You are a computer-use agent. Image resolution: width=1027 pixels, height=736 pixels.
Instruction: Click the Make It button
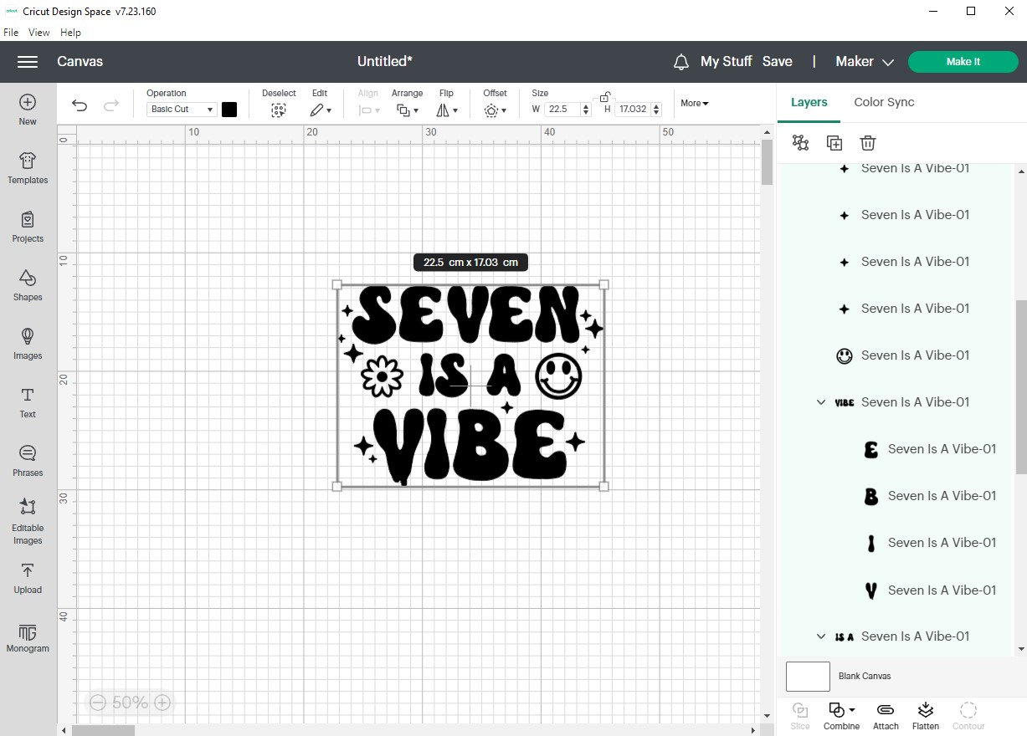click(x=963, y=61)
